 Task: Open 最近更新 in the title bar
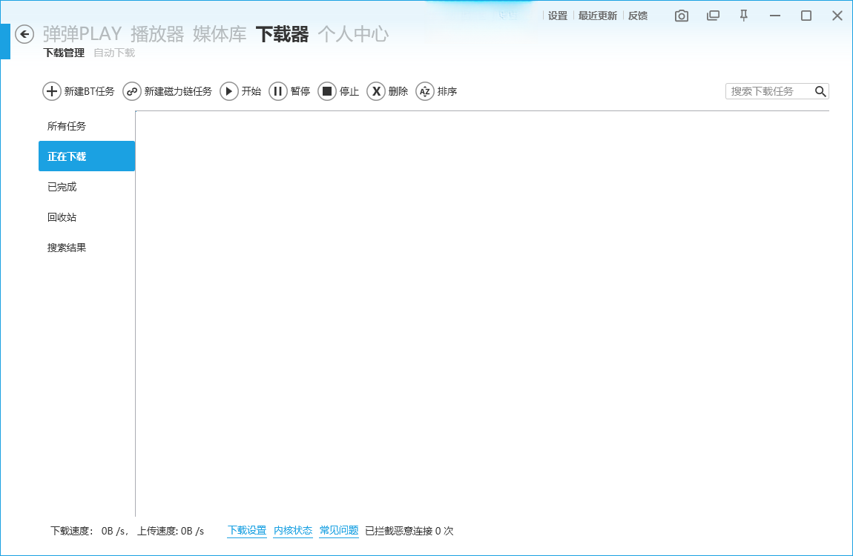pyautogui.click(x=597, y=16)
